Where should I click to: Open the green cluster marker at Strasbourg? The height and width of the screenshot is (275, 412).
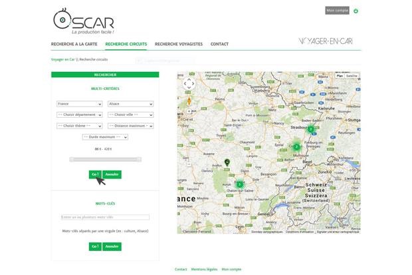click(311, 129)
